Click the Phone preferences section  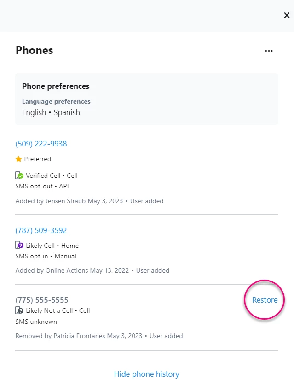click(56, 86)
